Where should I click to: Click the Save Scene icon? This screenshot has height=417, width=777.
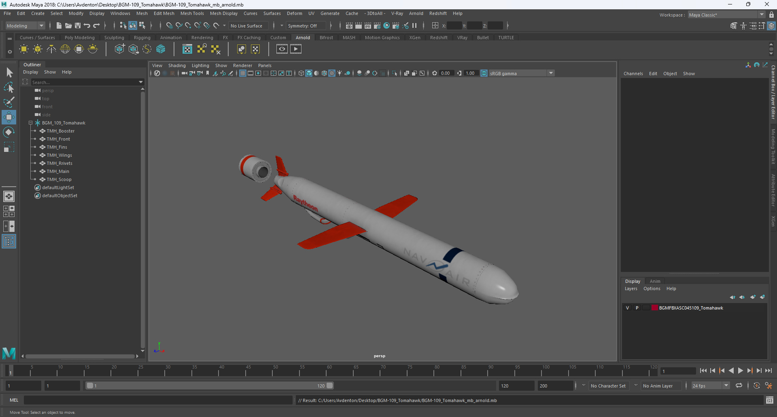78,25
